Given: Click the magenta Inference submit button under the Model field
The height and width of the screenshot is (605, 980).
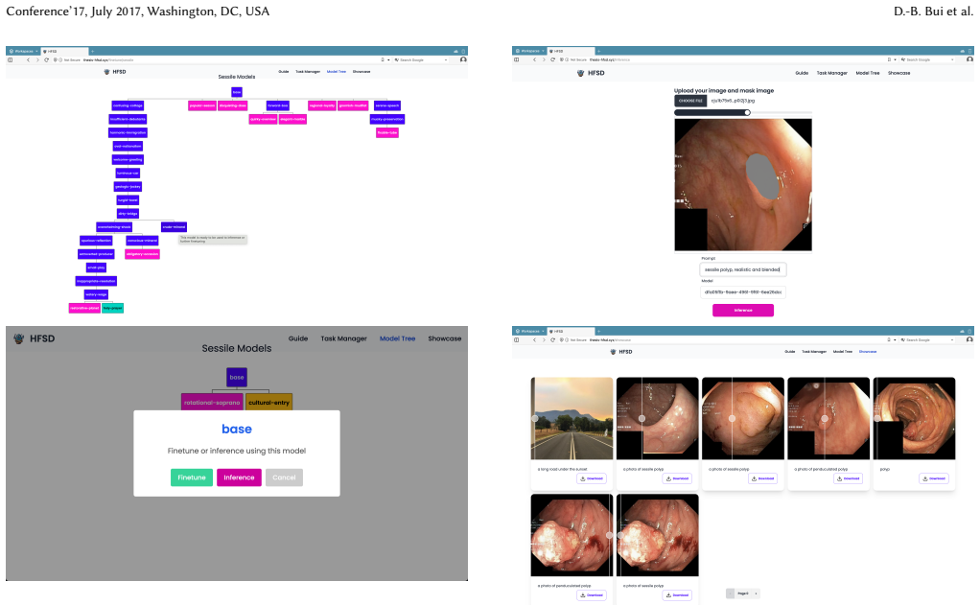Looking at the screenshot, I should [743, 310].
